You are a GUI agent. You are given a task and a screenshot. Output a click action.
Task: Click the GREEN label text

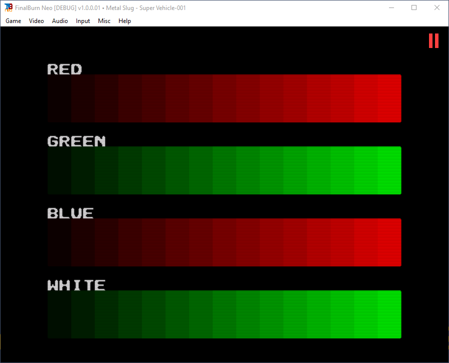click(x=76, y=141)
